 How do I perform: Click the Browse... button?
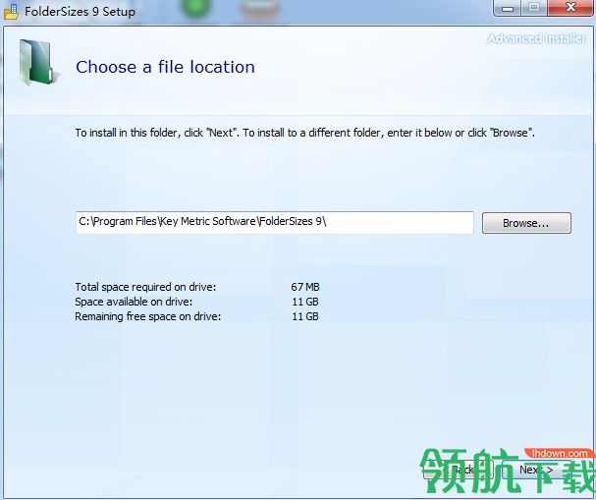click(x=526, y=223)
